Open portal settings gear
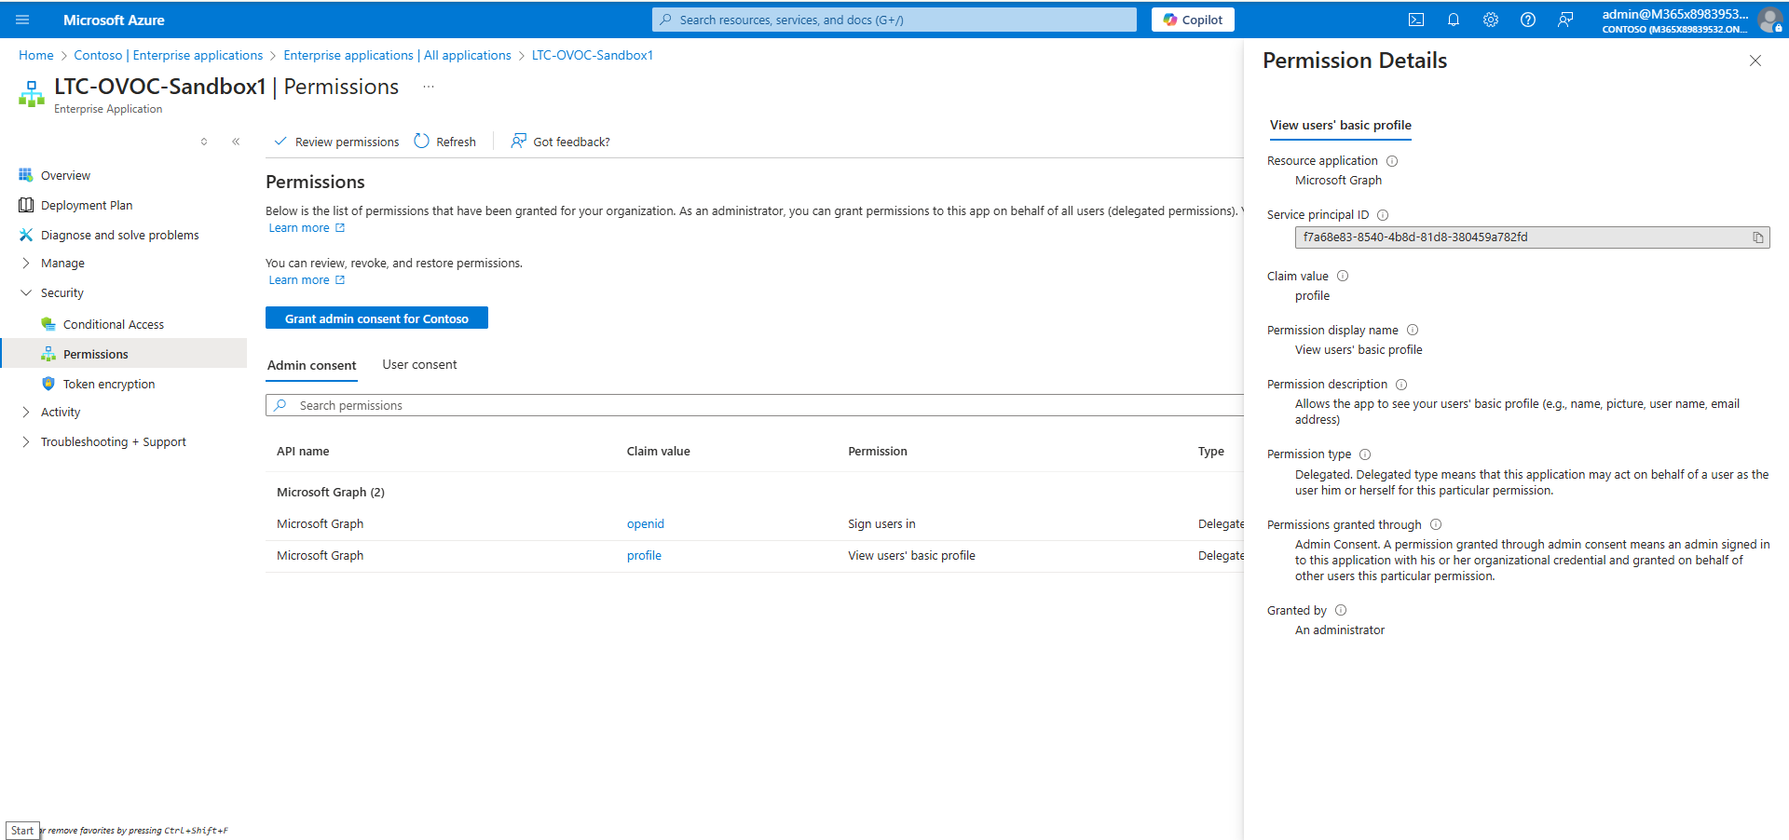 click(x=1491, y=20)
